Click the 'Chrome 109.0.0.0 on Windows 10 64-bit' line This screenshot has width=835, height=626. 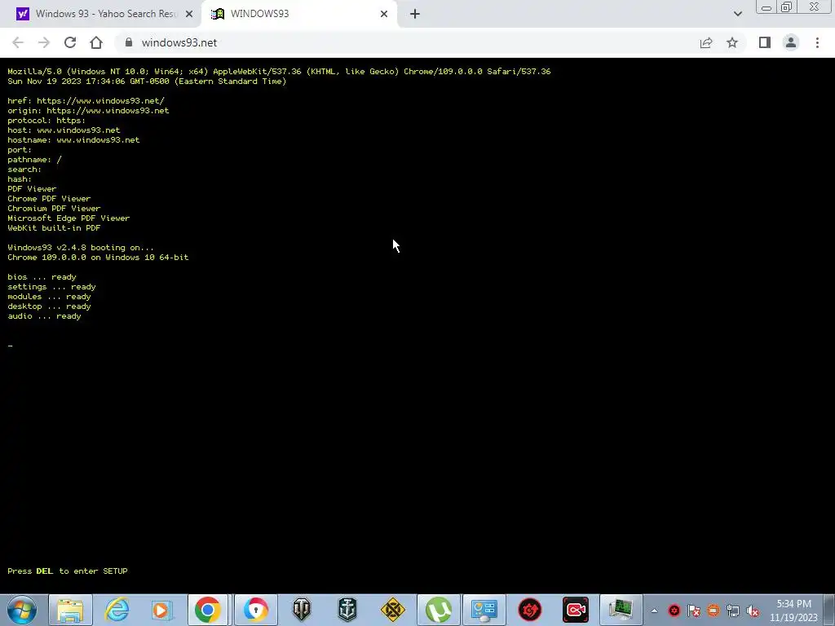tap(98, 257)
